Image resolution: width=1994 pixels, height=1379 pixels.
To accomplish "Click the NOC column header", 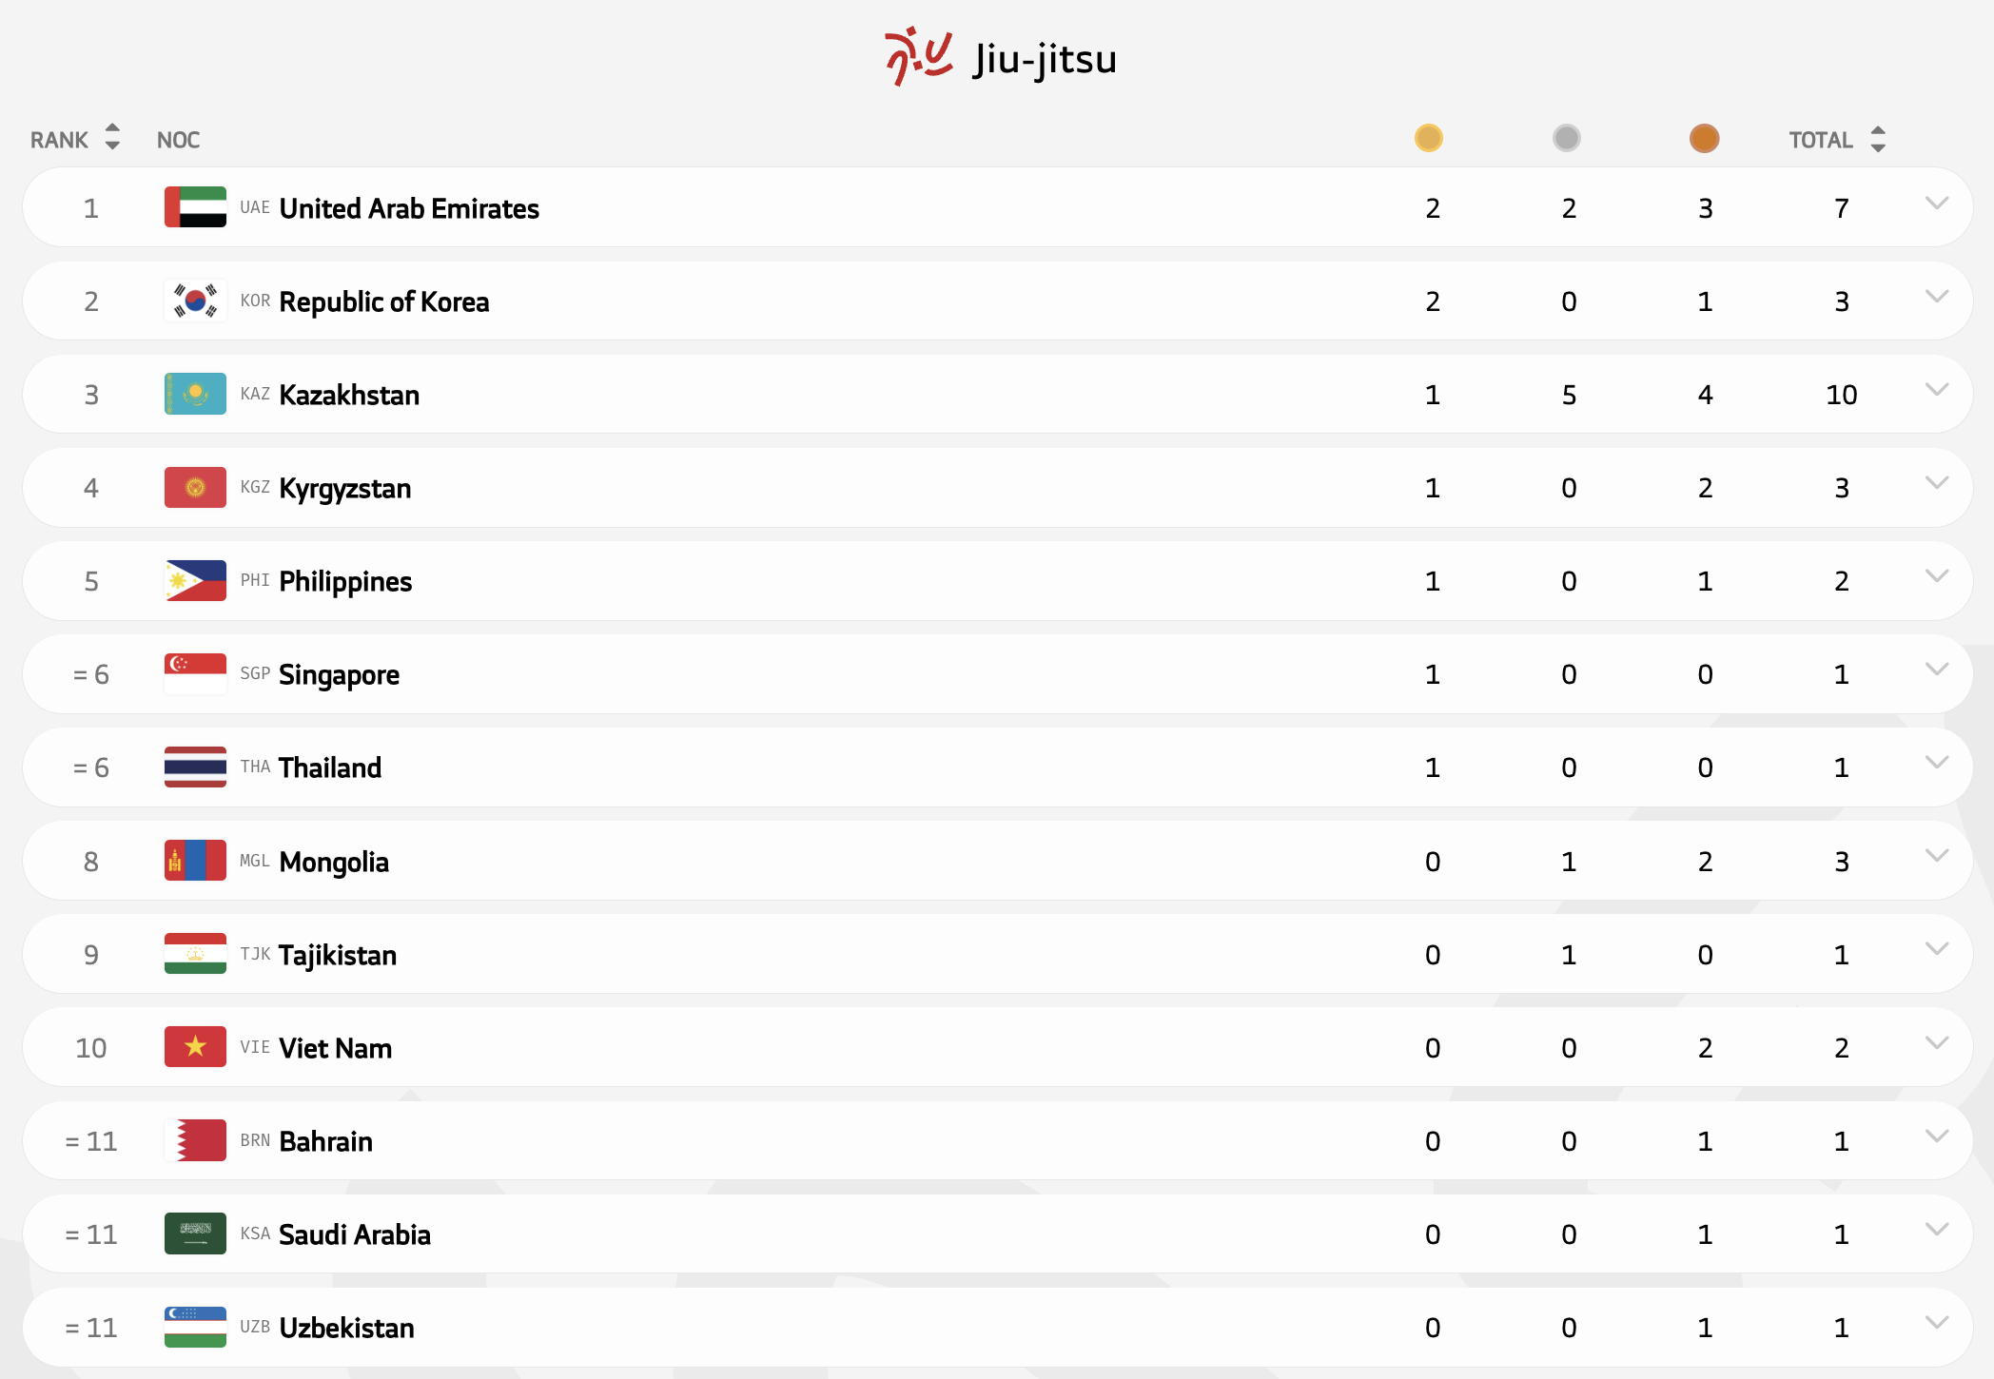I will (x=178, y=140).
